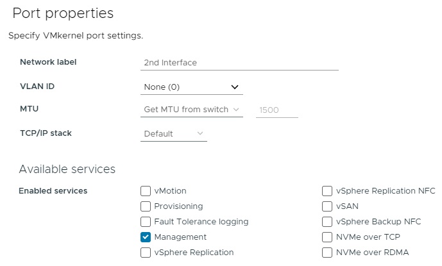
Task: Click the TCP/IP stack chevron arrow
Action: click(200, 133)
